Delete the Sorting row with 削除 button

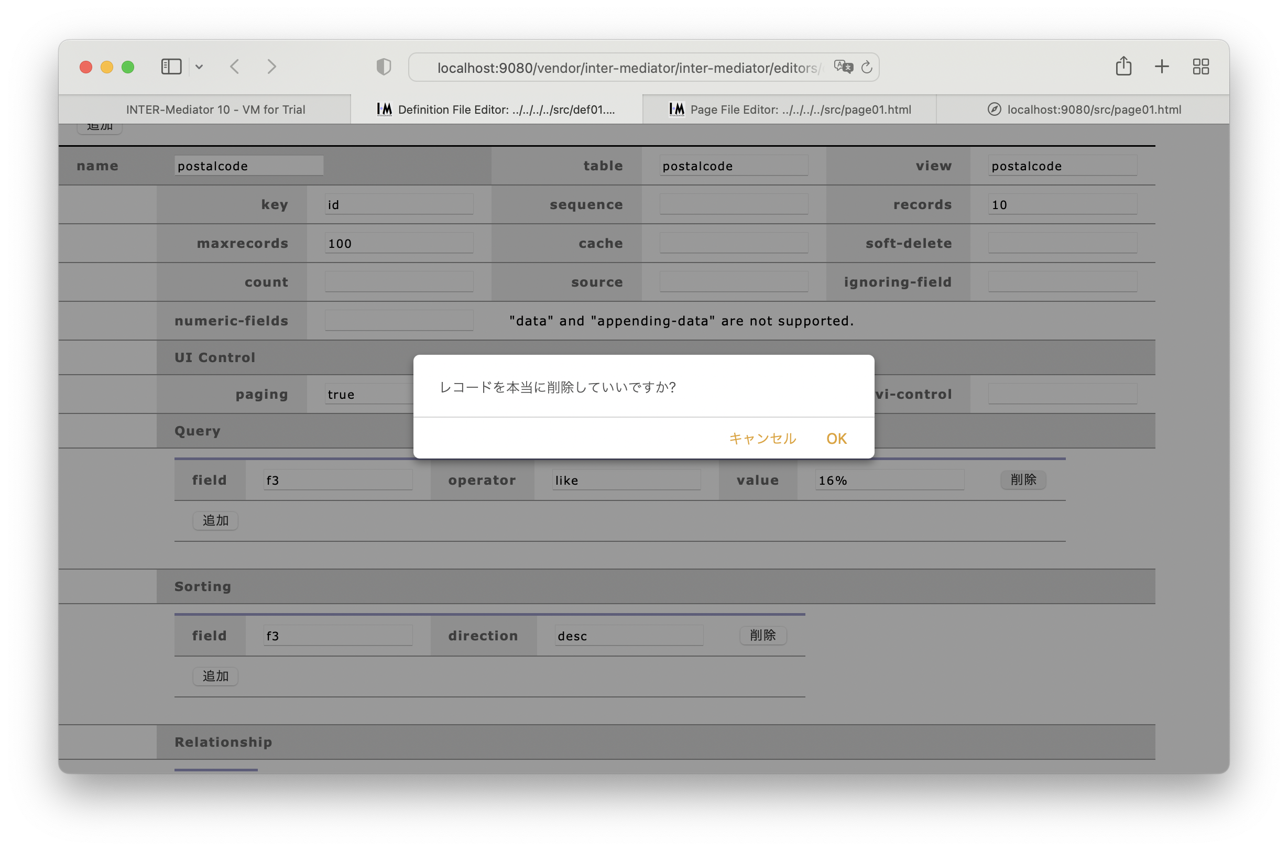click(x=762, y=636)
